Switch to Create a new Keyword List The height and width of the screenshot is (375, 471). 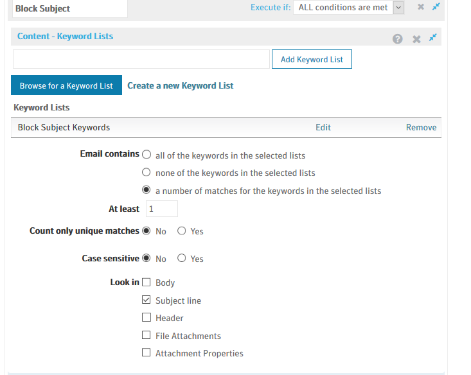click(180, 85)
